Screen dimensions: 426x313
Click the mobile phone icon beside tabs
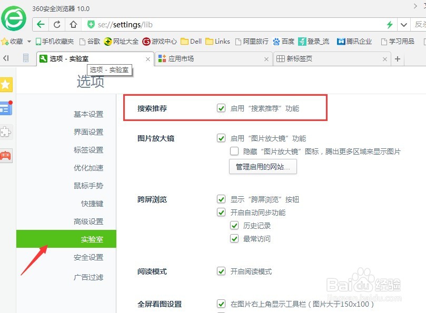25,58
